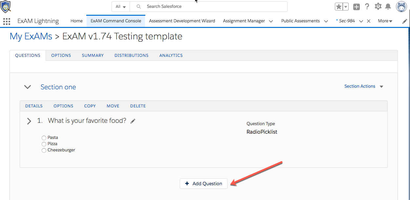Select the Pasta radio option
410x200 pixels.
pos(44,138)
